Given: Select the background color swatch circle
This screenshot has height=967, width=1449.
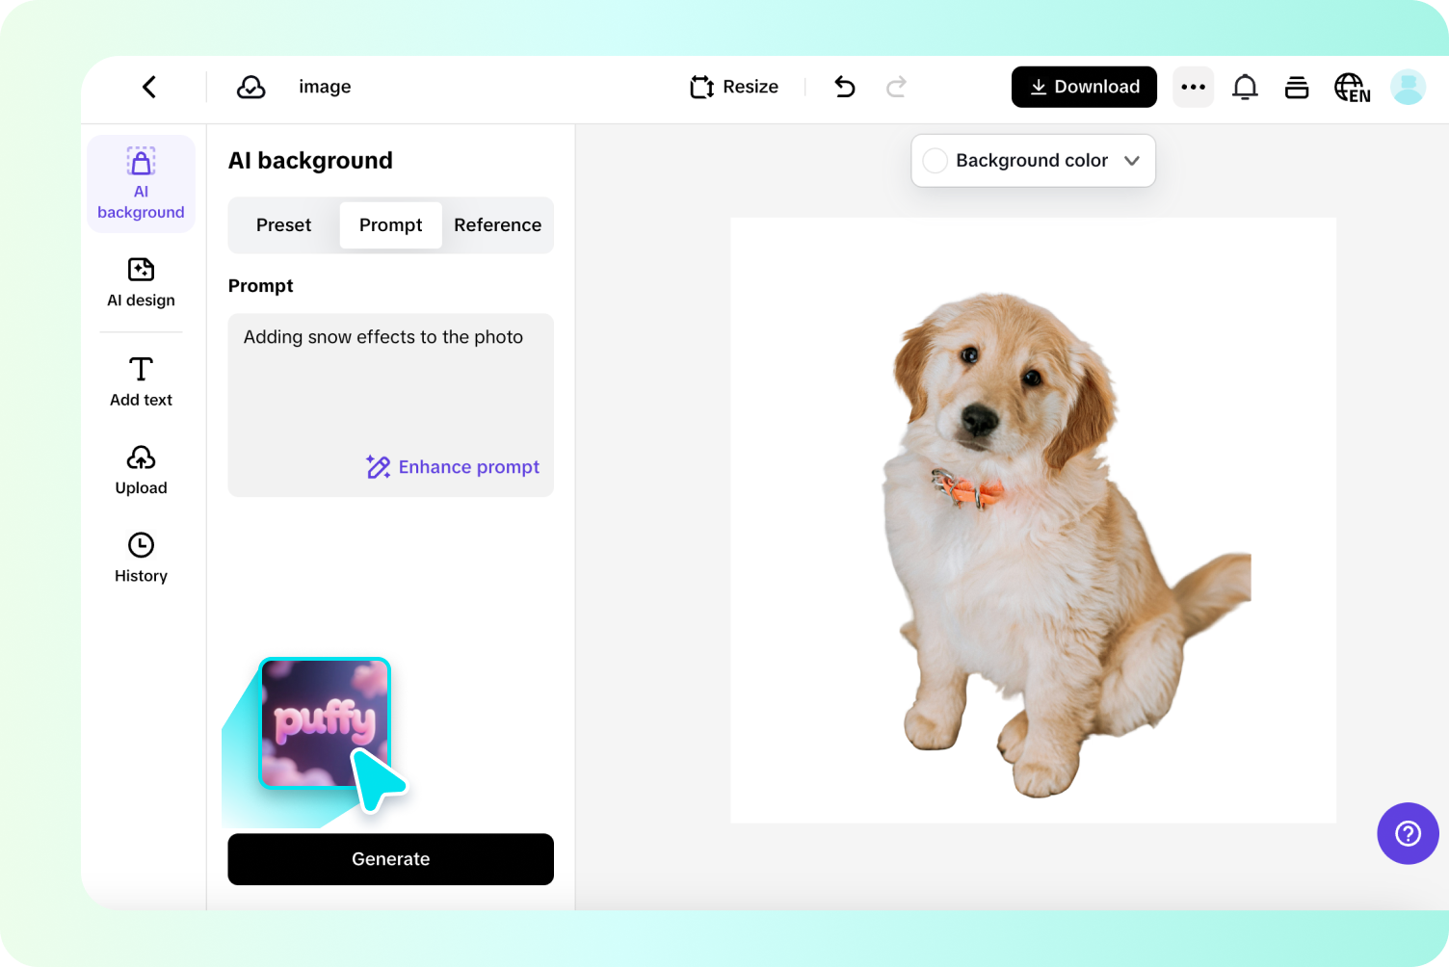Looking at the screenshot, I should (935, 161).
